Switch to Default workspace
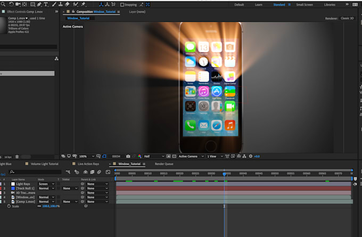Screen dimensions: 362x237 (239, 5)
